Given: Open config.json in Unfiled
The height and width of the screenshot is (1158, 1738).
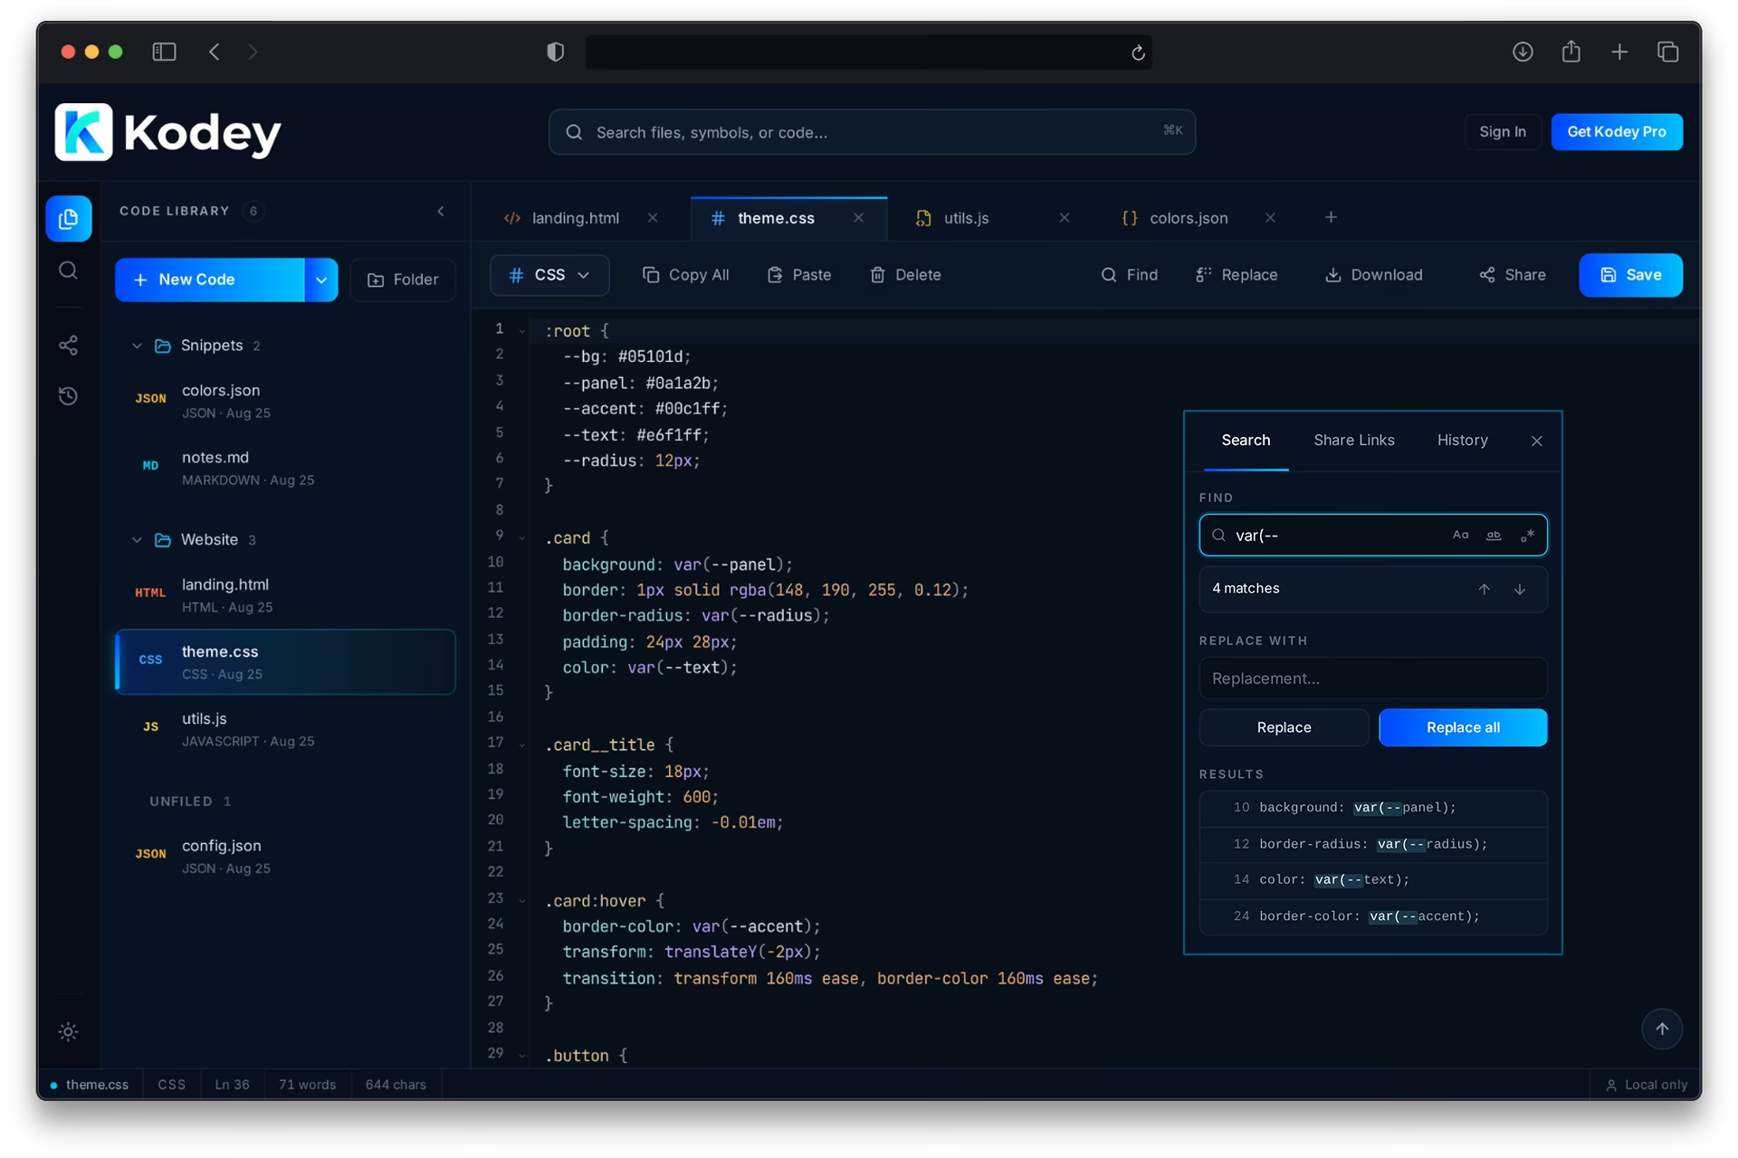Looking at the screenshot, I should coord(285,856).
